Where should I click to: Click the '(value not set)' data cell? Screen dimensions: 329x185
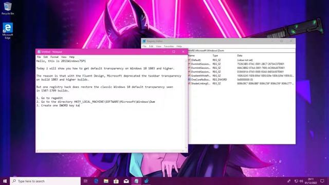point(245,60)
